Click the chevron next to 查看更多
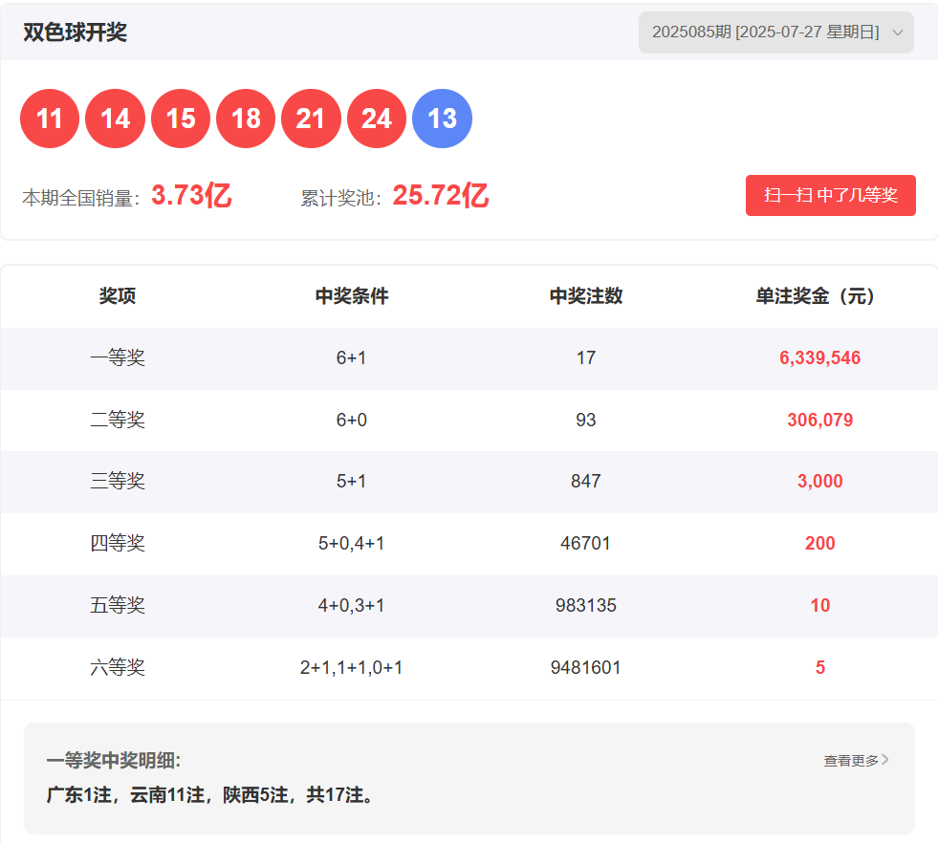938x843 pixels. coord(885,760)
